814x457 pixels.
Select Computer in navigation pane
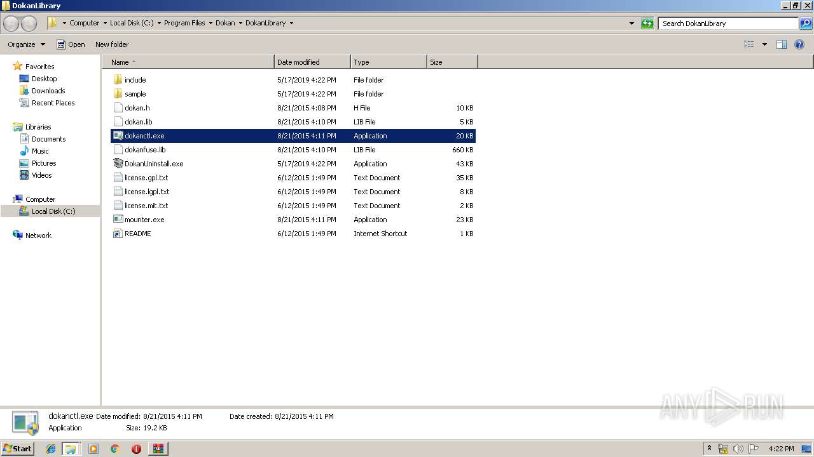pyautogui.click(x=40, y=199)
